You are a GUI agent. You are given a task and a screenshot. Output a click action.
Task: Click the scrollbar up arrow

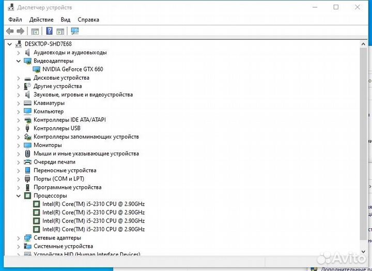point(363,44)
